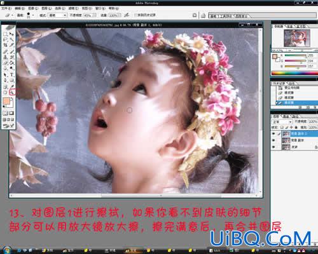The image size is (318, 254).
Task: Select the Move tool in toolbox
Action: [x=11, y=34]
